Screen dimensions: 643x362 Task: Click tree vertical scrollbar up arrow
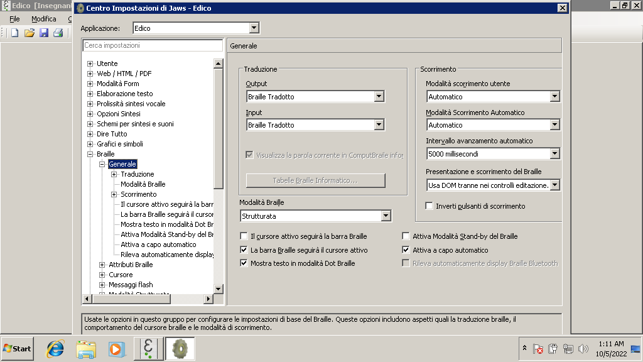[218, 63]
